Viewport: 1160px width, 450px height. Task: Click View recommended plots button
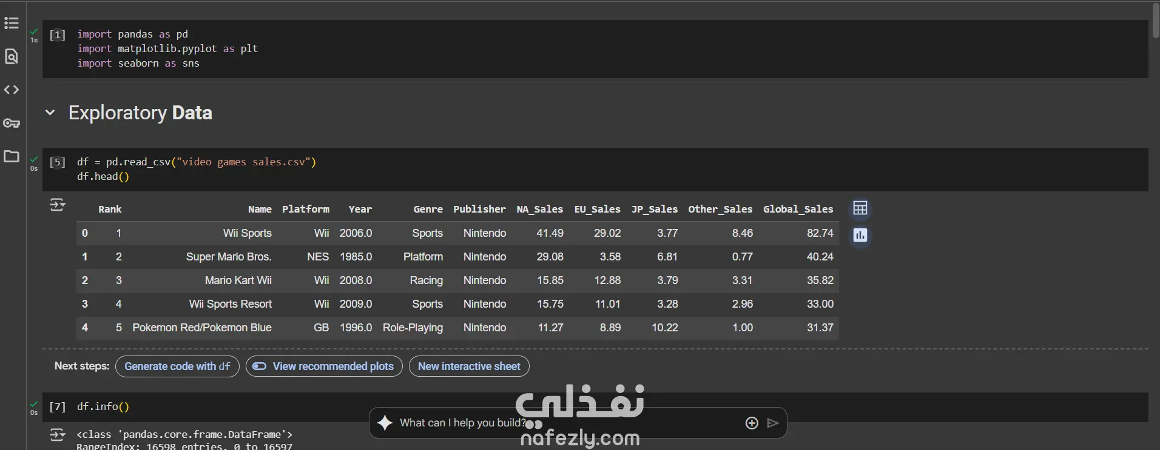pos(324,366)
